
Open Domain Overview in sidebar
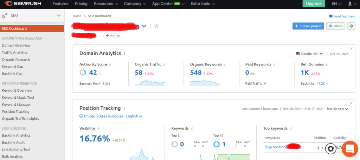tap(16, 45)
